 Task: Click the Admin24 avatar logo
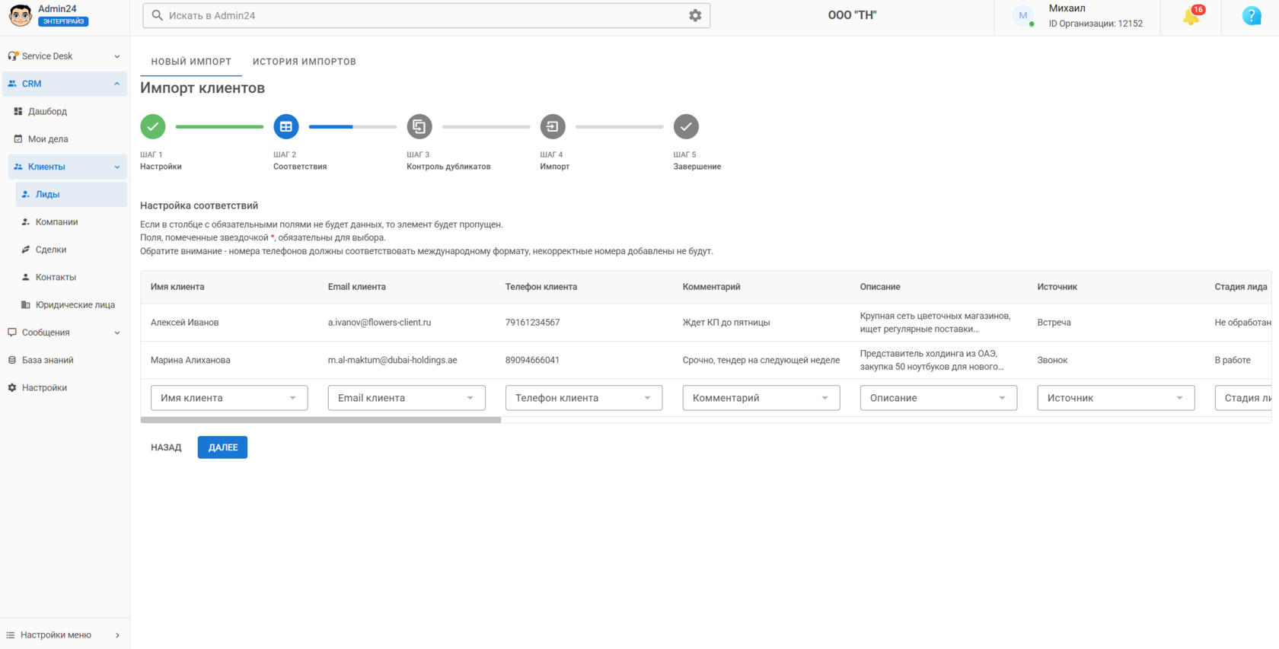20,15
